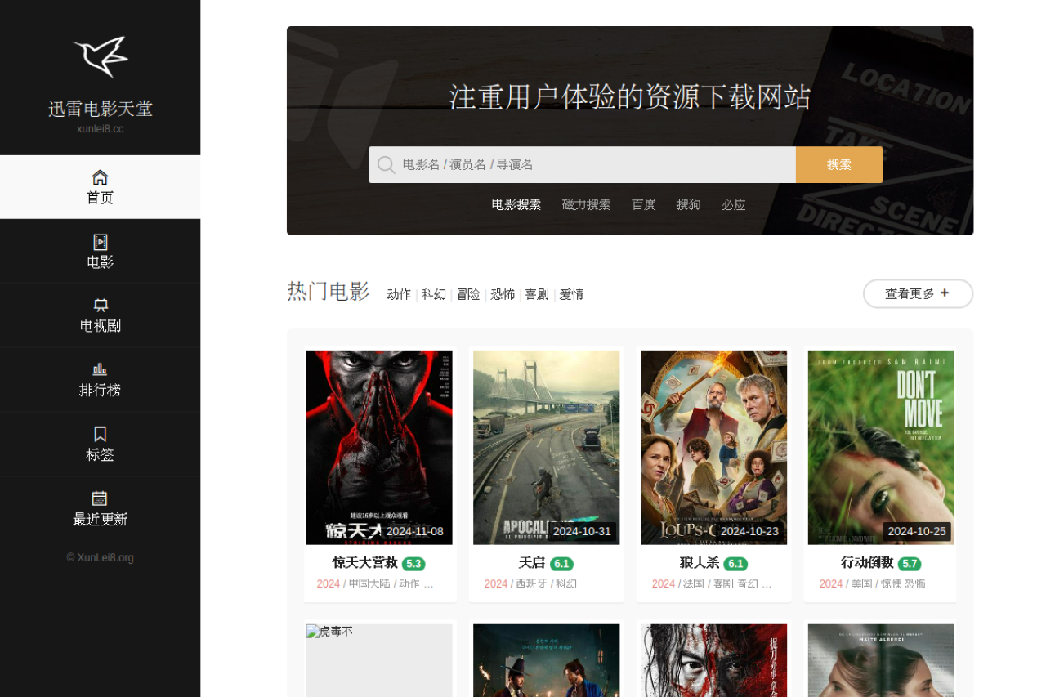Open the 狼人杀 movie poster

tap(714, 447)
